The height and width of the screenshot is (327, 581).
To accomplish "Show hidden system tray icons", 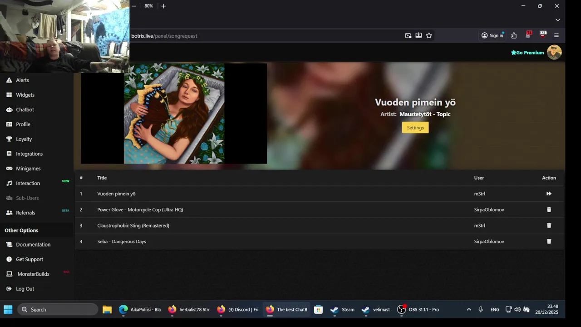I will [x=469, y=310].
